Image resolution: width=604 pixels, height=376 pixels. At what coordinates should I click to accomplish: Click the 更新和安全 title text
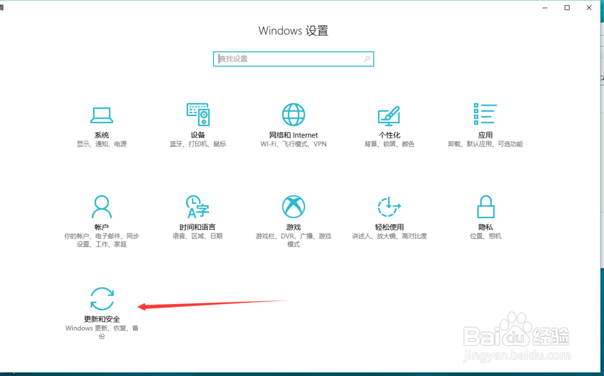pos(102,319)
